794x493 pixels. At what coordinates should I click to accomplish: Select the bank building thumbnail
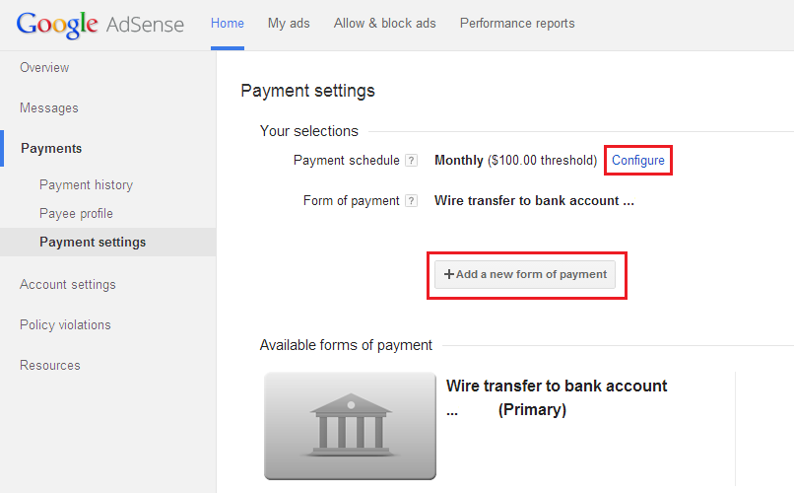(x=350, y=426)
